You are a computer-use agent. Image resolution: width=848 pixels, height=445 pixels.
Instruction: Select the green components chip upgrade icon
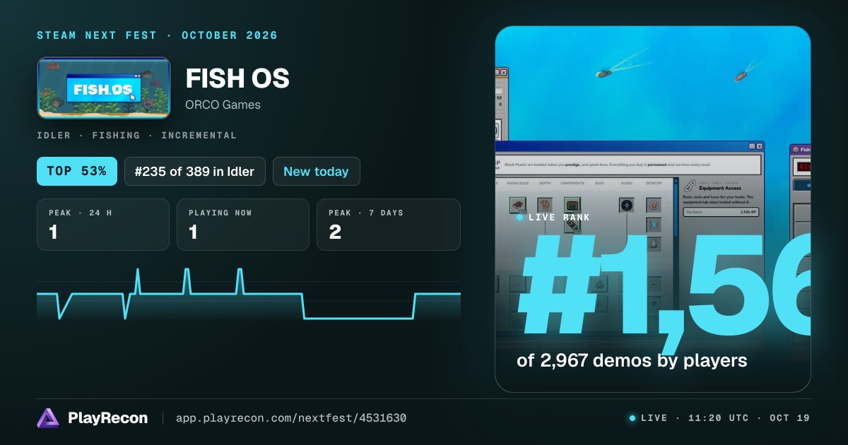(x=572, y=205)
